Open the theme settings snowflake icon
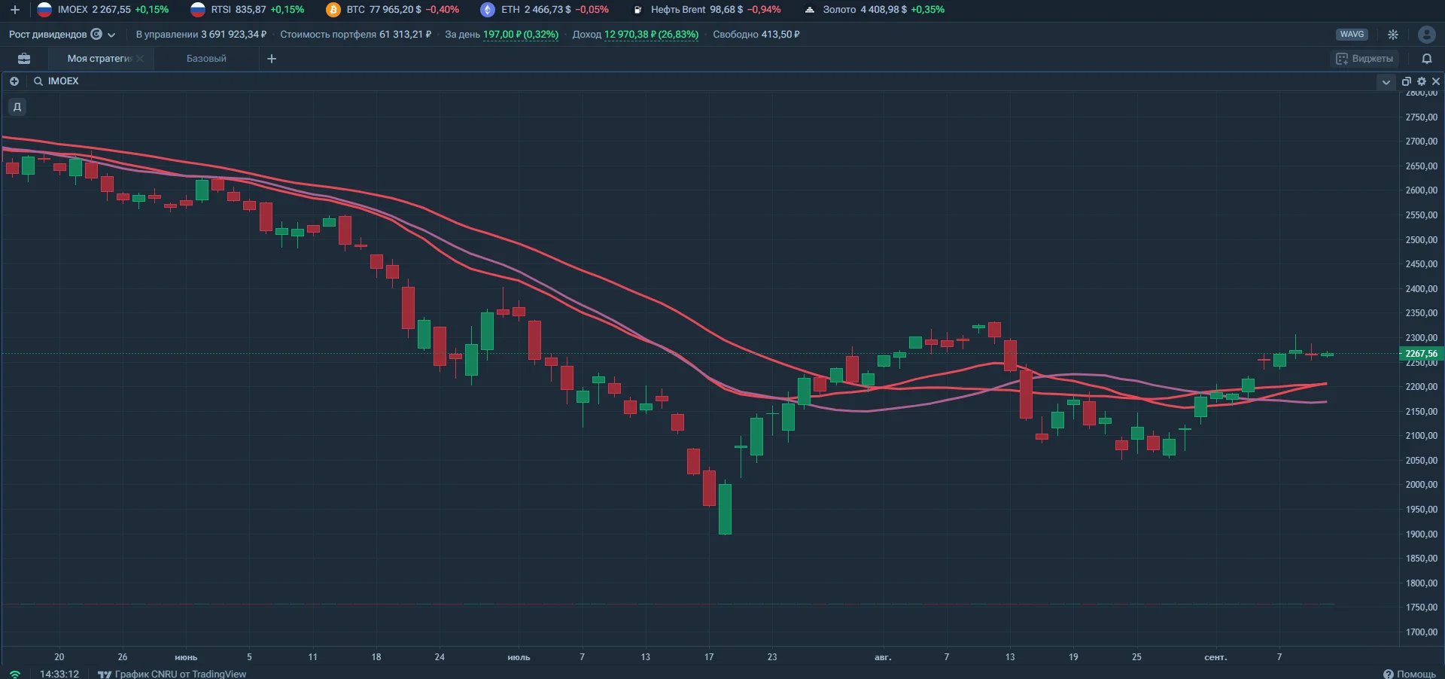 [x=1393, y=35]
